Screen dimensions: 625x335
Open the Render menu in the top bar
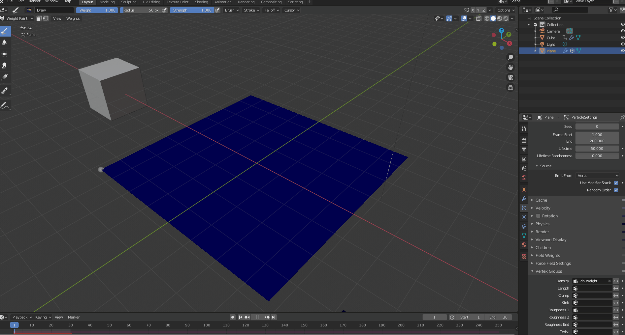34,1
